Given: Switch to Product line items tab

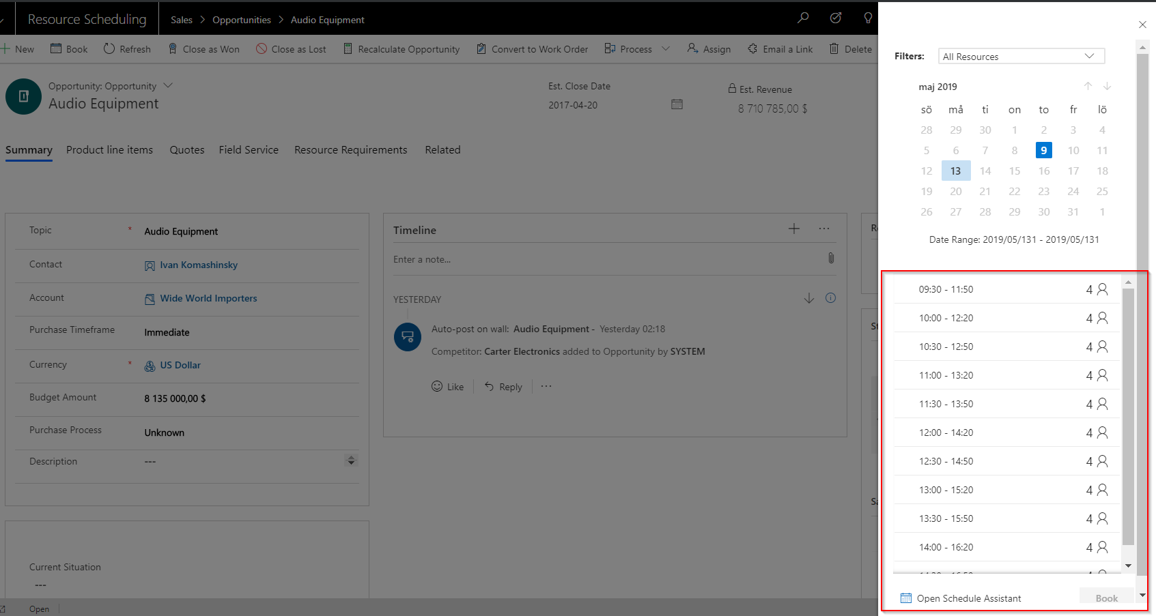Looking at the screenshot, I should point(109,150).
